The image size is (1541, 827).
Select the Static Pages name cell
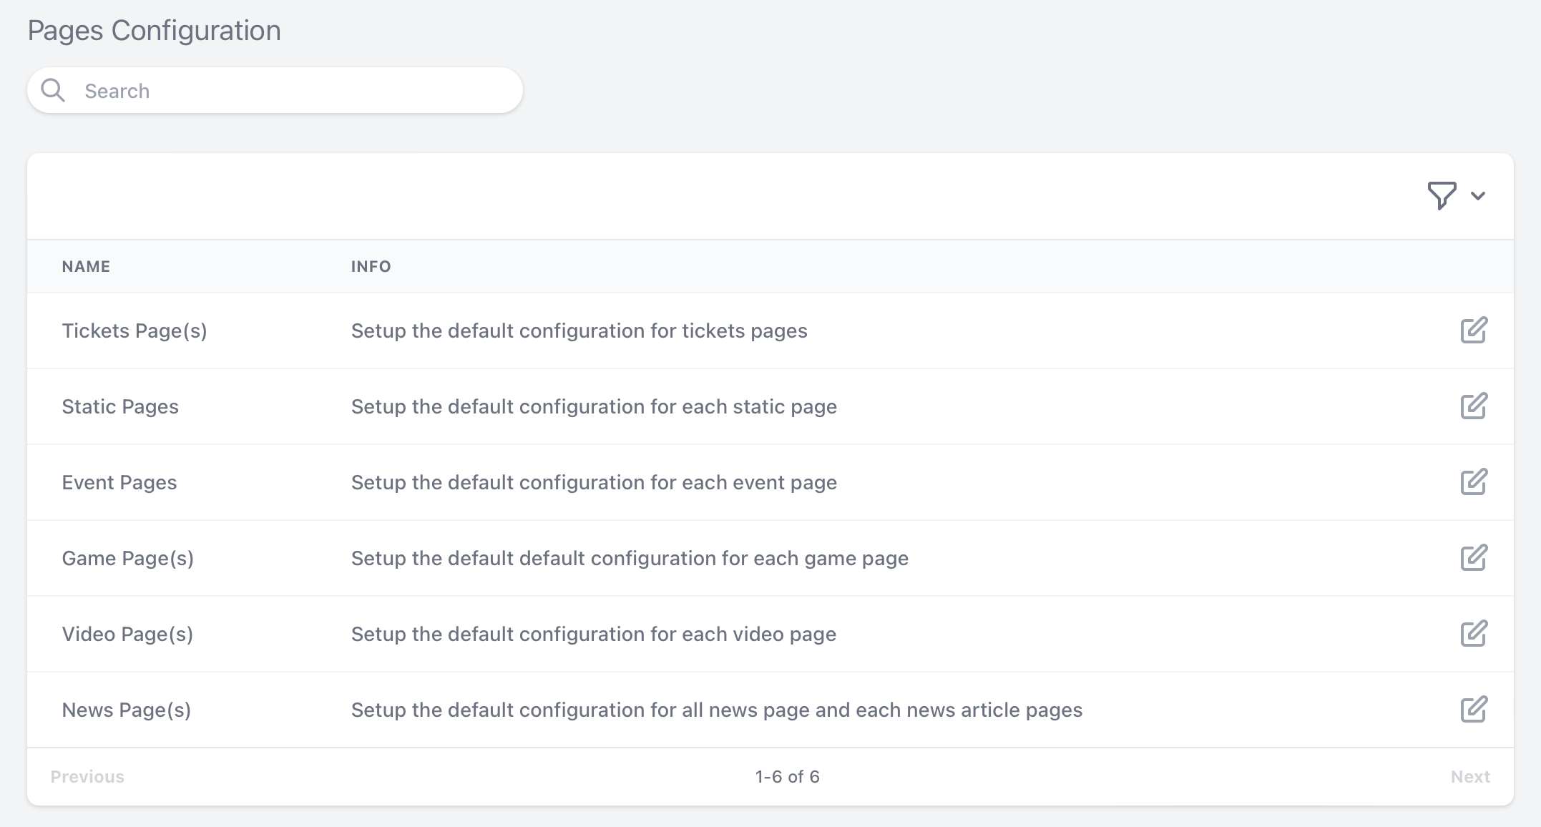pos(120,406)
